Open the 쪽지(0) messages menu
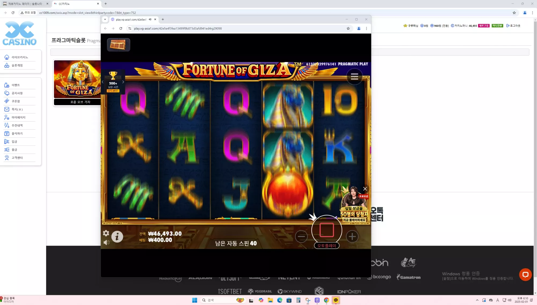This screenshot has width=537, height=305. pyautogui.click(x=20, y=109)
